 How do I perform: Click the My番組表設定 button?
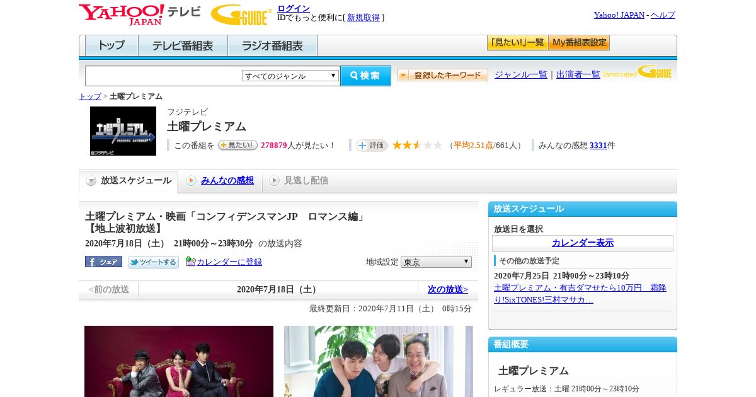[x=579, y=43]
